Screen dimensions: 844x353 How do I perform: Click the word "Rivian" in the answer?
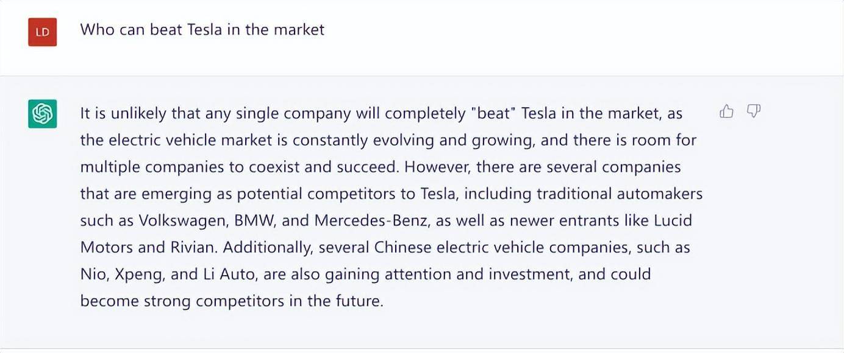(196, 247)
